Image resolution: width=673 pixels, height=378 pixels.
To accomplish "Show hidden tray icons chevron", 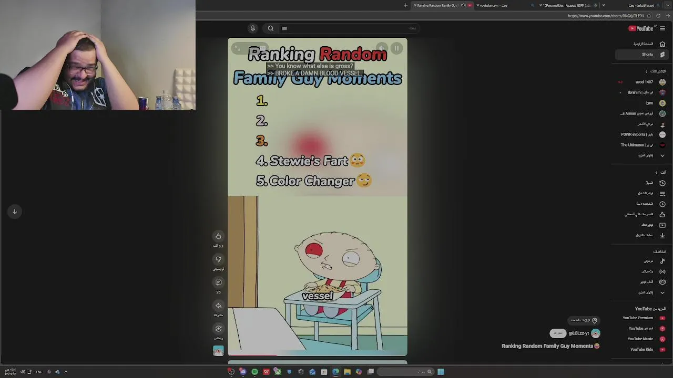I will point(66,372).
